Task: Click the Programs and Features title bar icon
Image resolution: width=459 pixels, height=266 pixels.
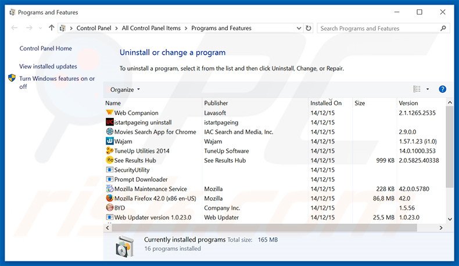Action: 12,12
